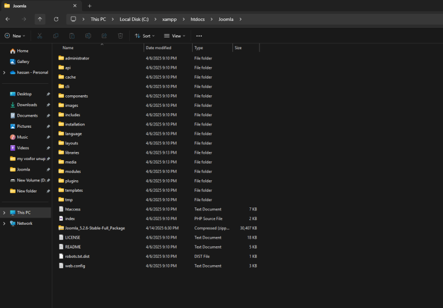Go to Music in quick access

22,137
